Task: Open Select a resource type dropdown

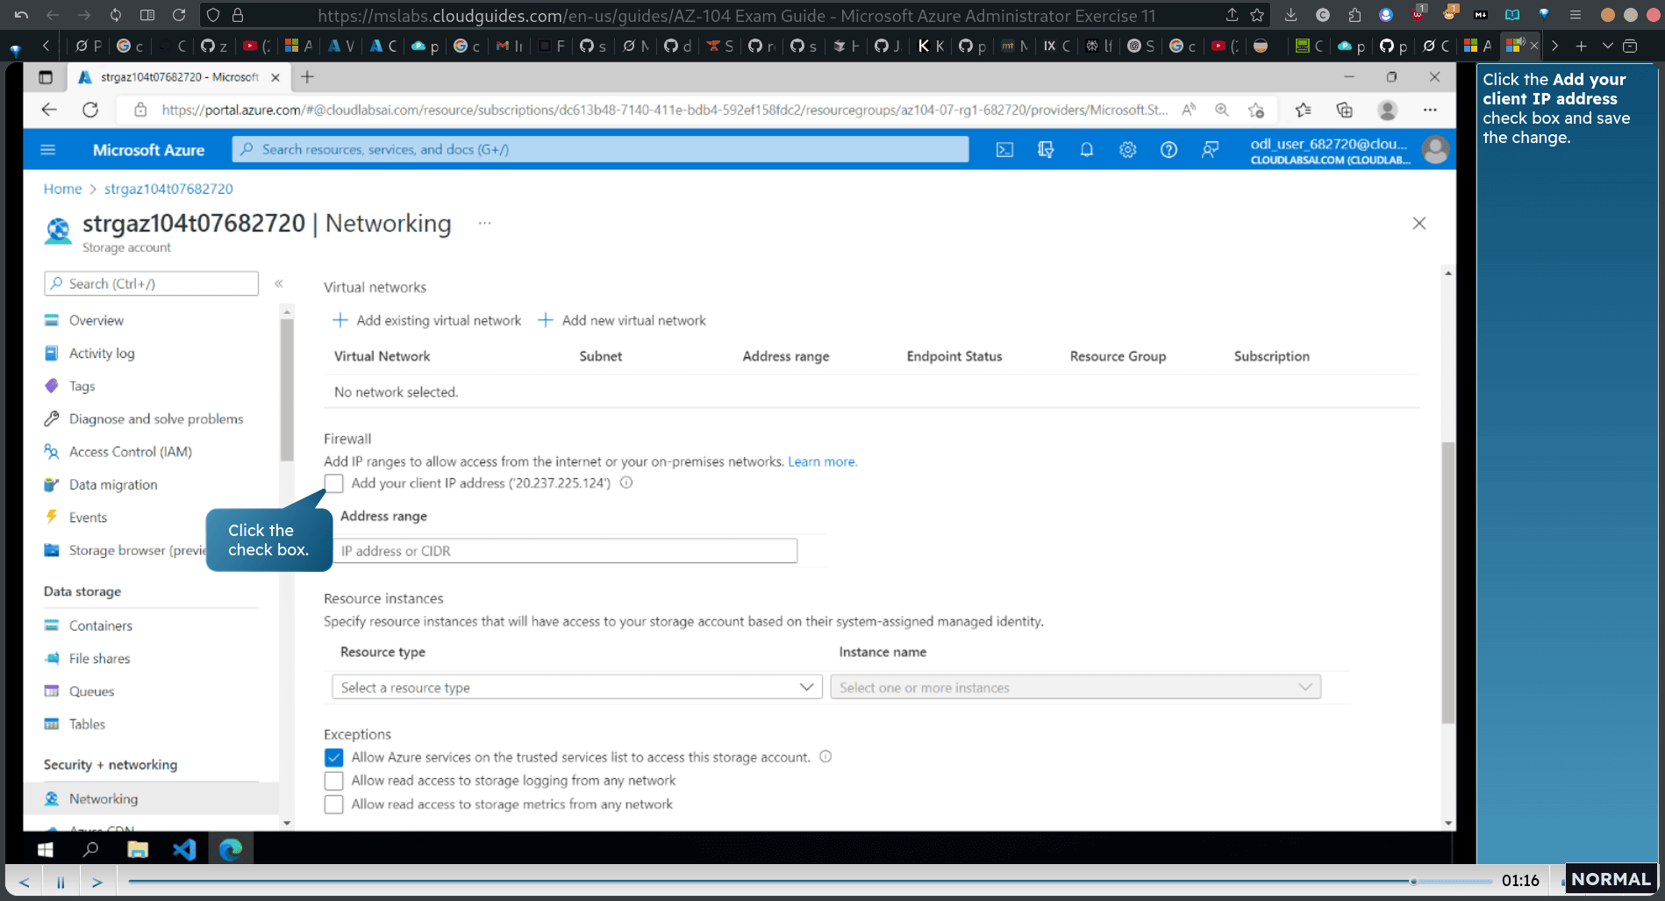Action: [576, 687]
